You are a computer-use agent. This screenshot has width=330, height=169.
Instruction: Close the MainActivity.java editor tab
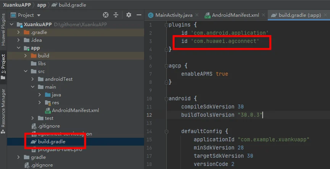[x=197, y=15]
